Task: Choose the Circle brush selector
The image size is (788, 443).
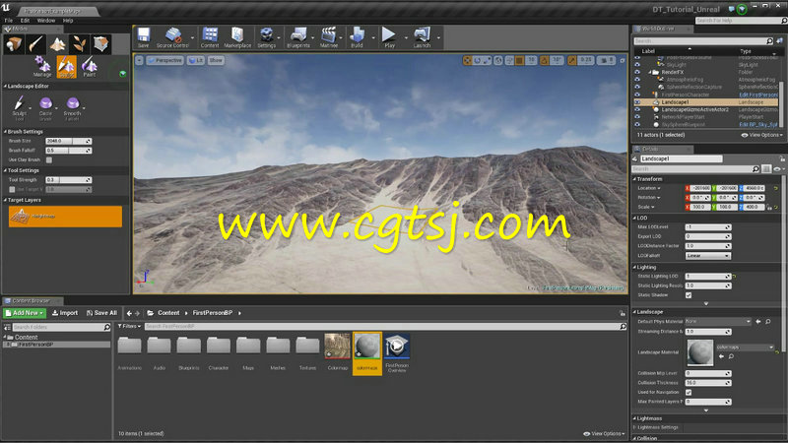Action: pyautogui.click(x=45, y=107)
